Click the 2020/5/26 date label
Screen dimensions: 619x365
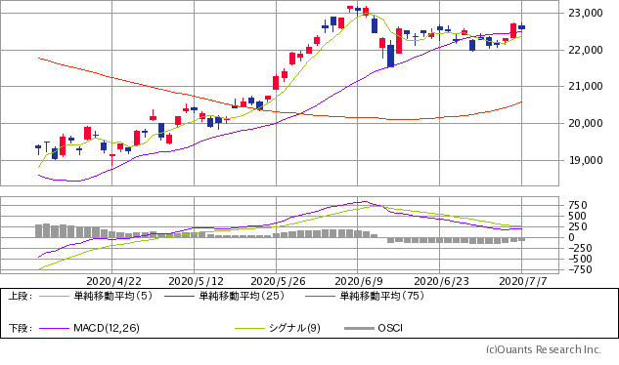coord(278,281)
